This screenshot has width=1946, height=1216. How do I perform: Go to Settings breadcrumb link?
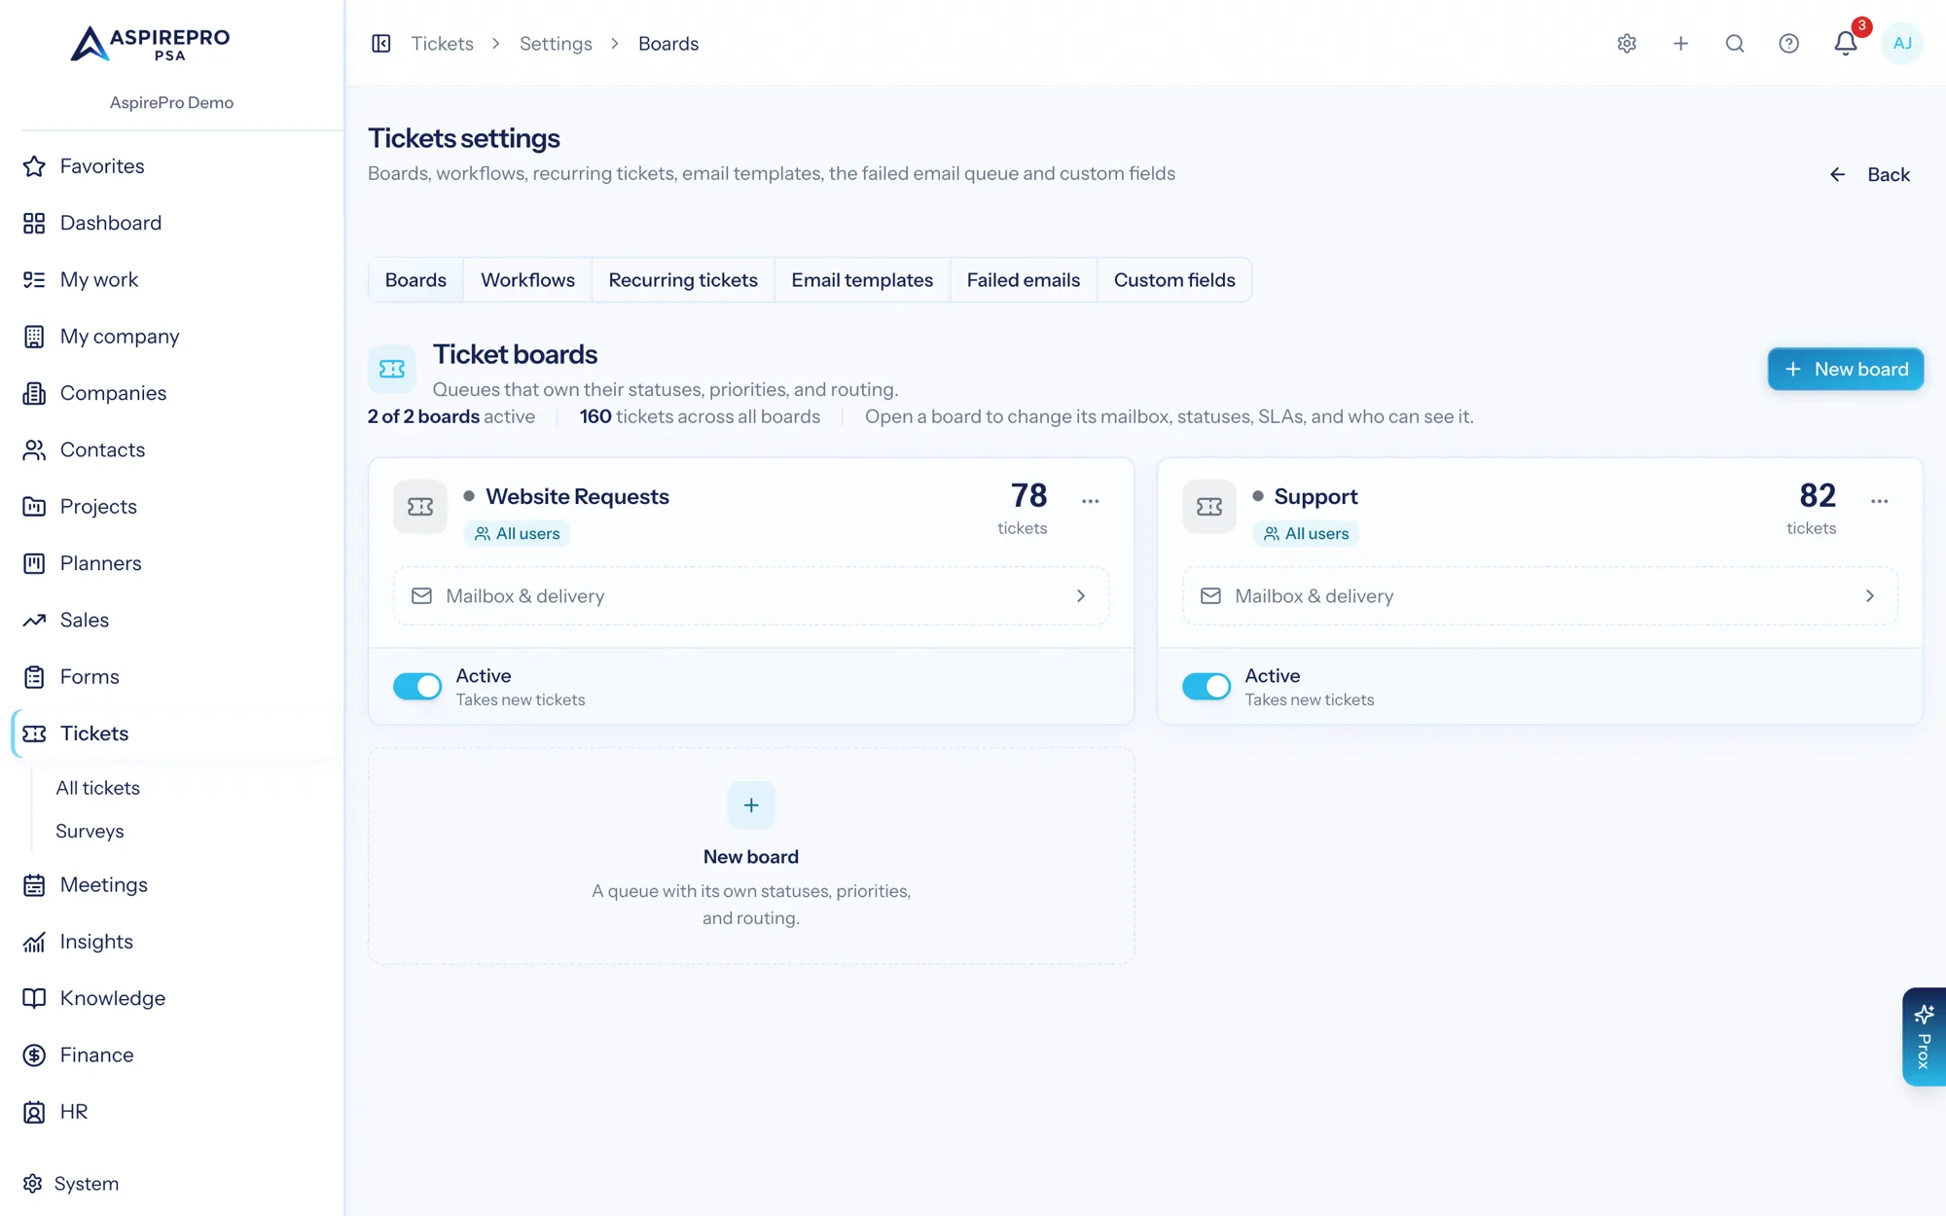point(556,44)
